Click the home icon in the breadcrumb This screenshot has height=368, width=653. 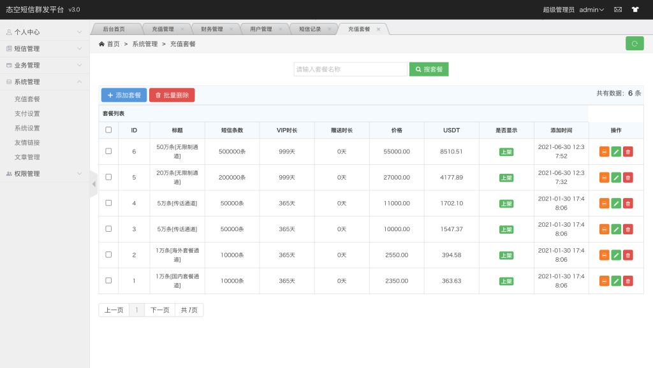(101, 43)
